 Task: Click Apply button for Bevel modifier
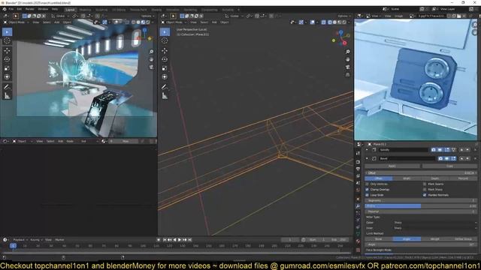(392, 166)
